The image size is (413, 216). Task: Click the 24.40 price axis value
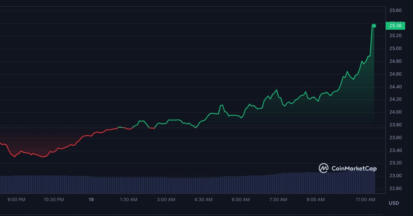pyautogui.click(x=395, y=87)
